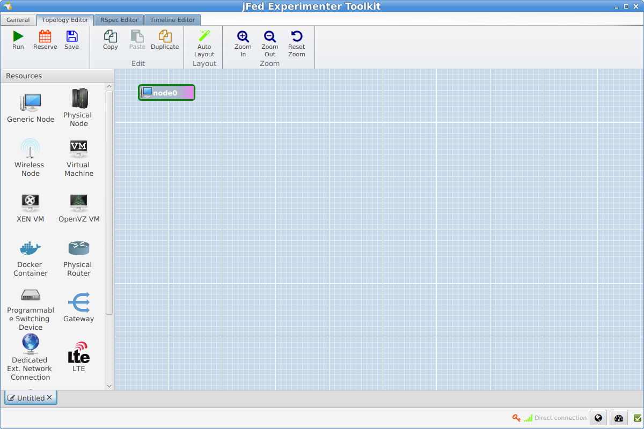The width and height of the screenshot is (644, 429).
Task: Select the Untitled experiment tab
Action: pos(31,398)
